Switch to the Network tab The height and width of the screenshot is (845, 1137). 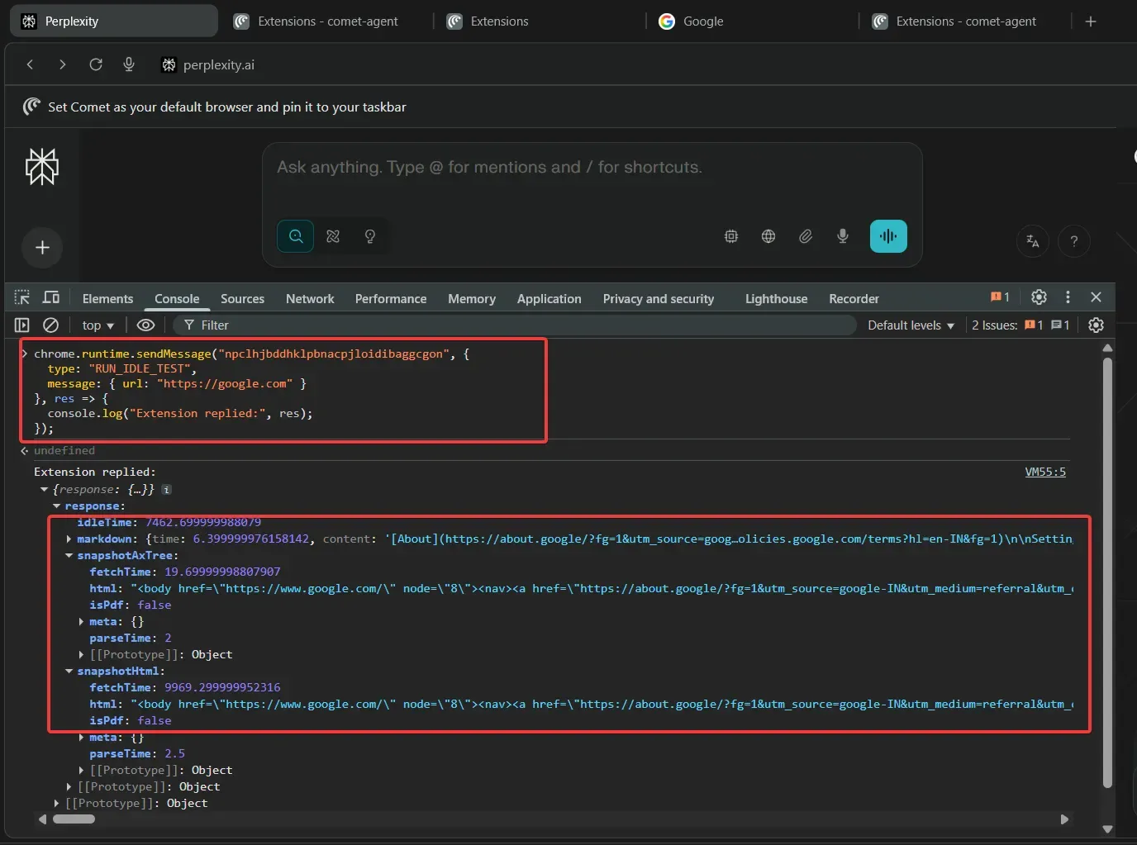[x=310, y=298]
